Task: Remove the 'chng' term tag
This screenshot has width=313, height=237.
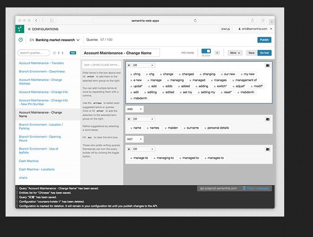Action: 131,74
